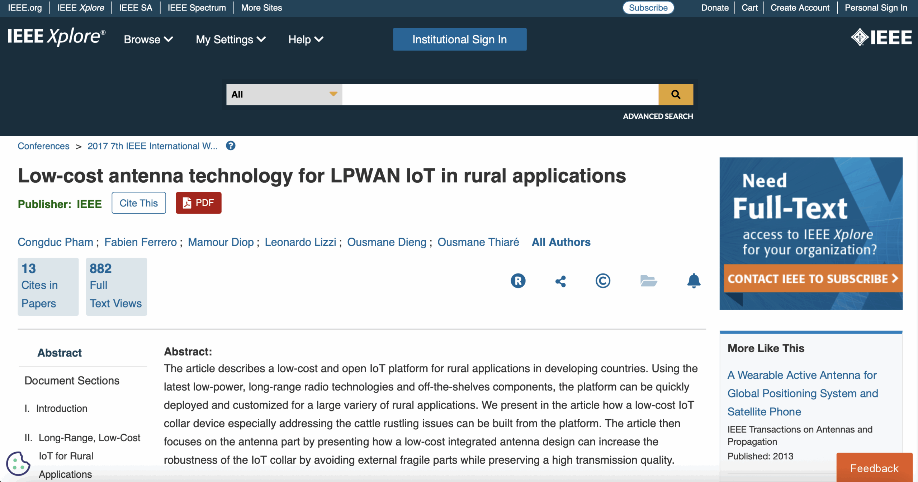
Task: Expand the My Settings menu
Action: click(x=231, y=39)
